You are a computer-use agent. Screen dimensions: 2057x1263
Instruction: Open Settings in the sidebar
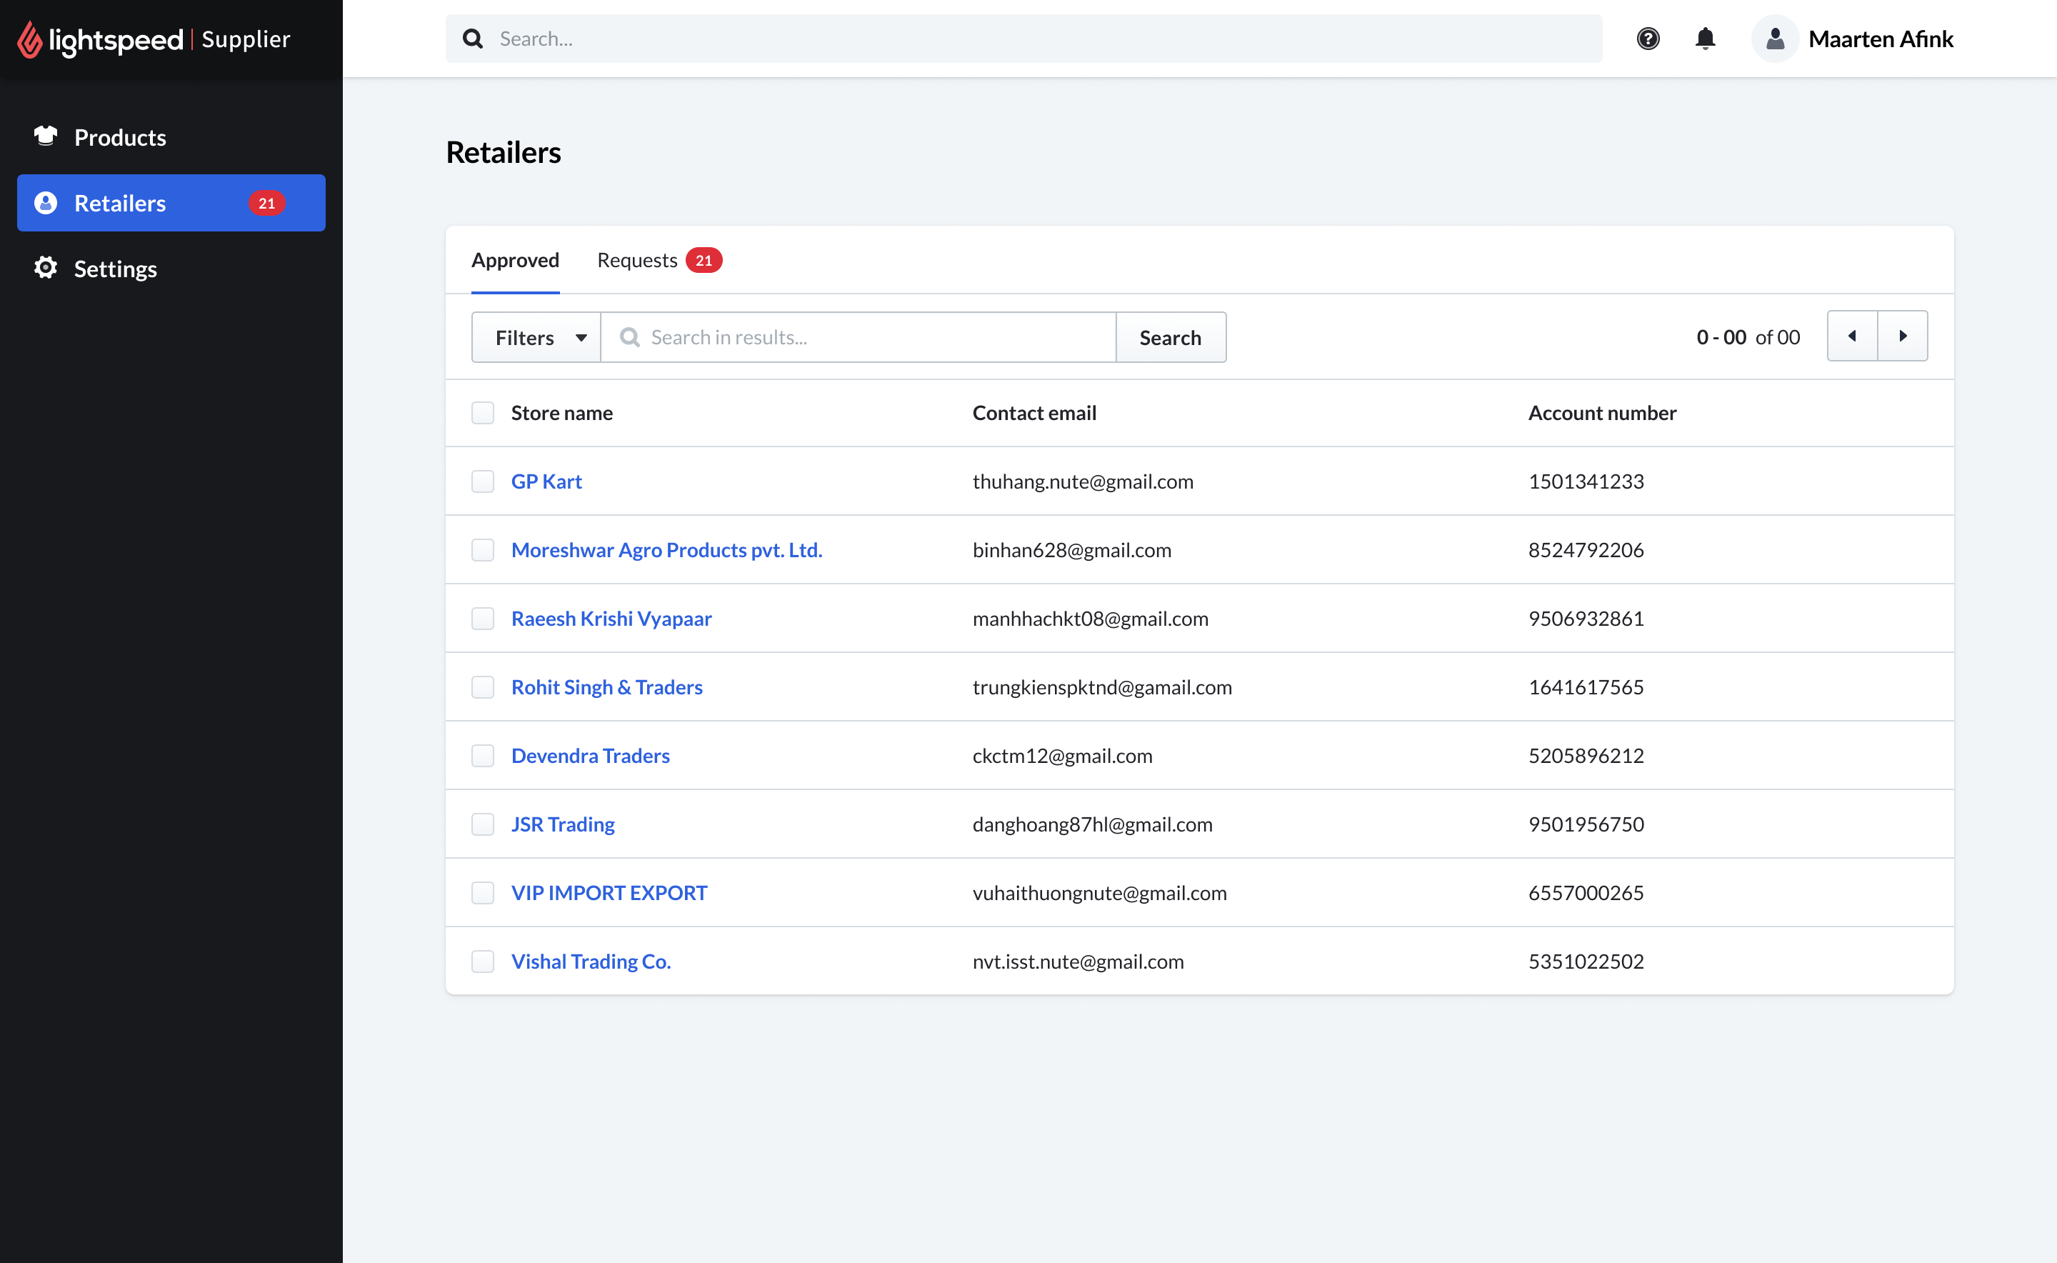pos(171,269)
